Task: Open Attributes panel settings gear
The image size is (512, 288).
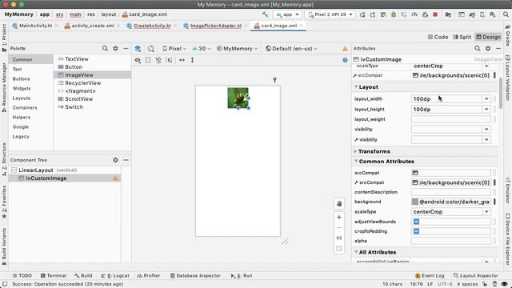Action: point(488,48)
